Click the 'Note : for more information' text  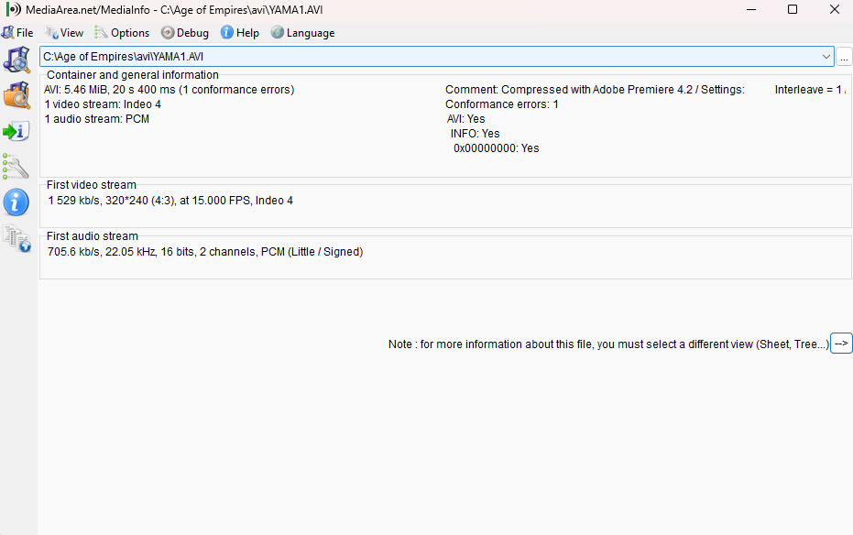(608, 344)
